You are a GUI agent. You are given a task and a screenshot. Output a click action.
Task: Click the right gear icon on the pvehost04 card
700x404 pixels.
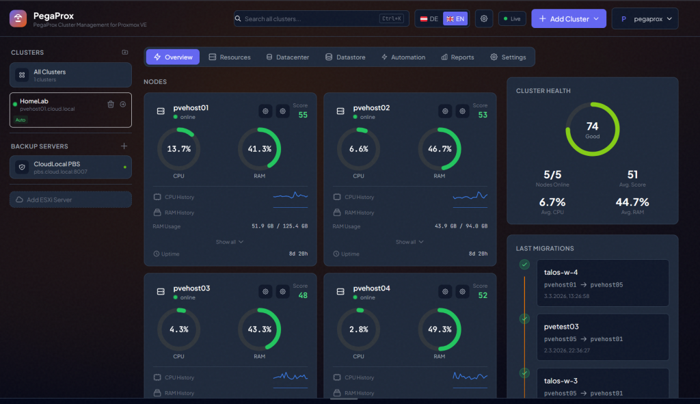pyautogui.click(x=463, y=291)
